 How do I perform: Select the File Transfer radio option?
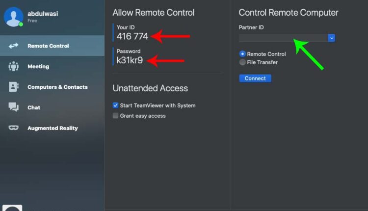[x=242, y=62]
